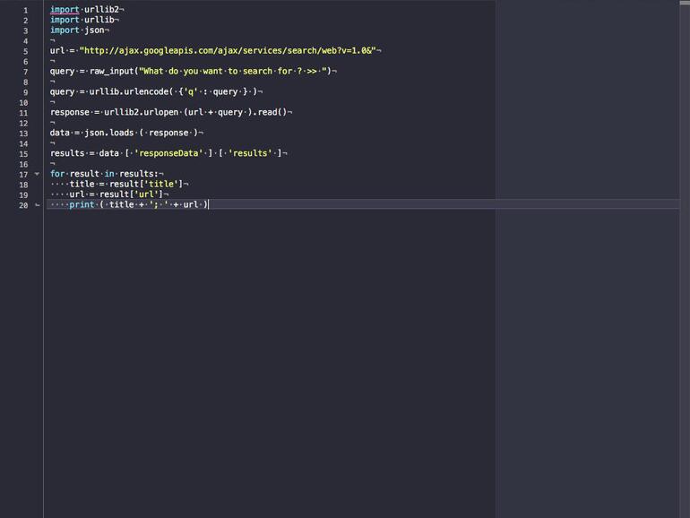
Task: Click the for keyword on line 17
Action: [57, 174]
